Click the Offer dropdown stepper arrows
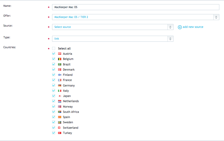Viewport: 224px width, 141px height. click(216, 17)
